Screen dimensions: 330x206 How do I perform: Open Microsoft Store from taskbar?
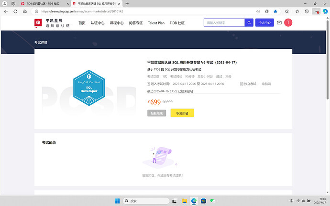pos(203,201)
